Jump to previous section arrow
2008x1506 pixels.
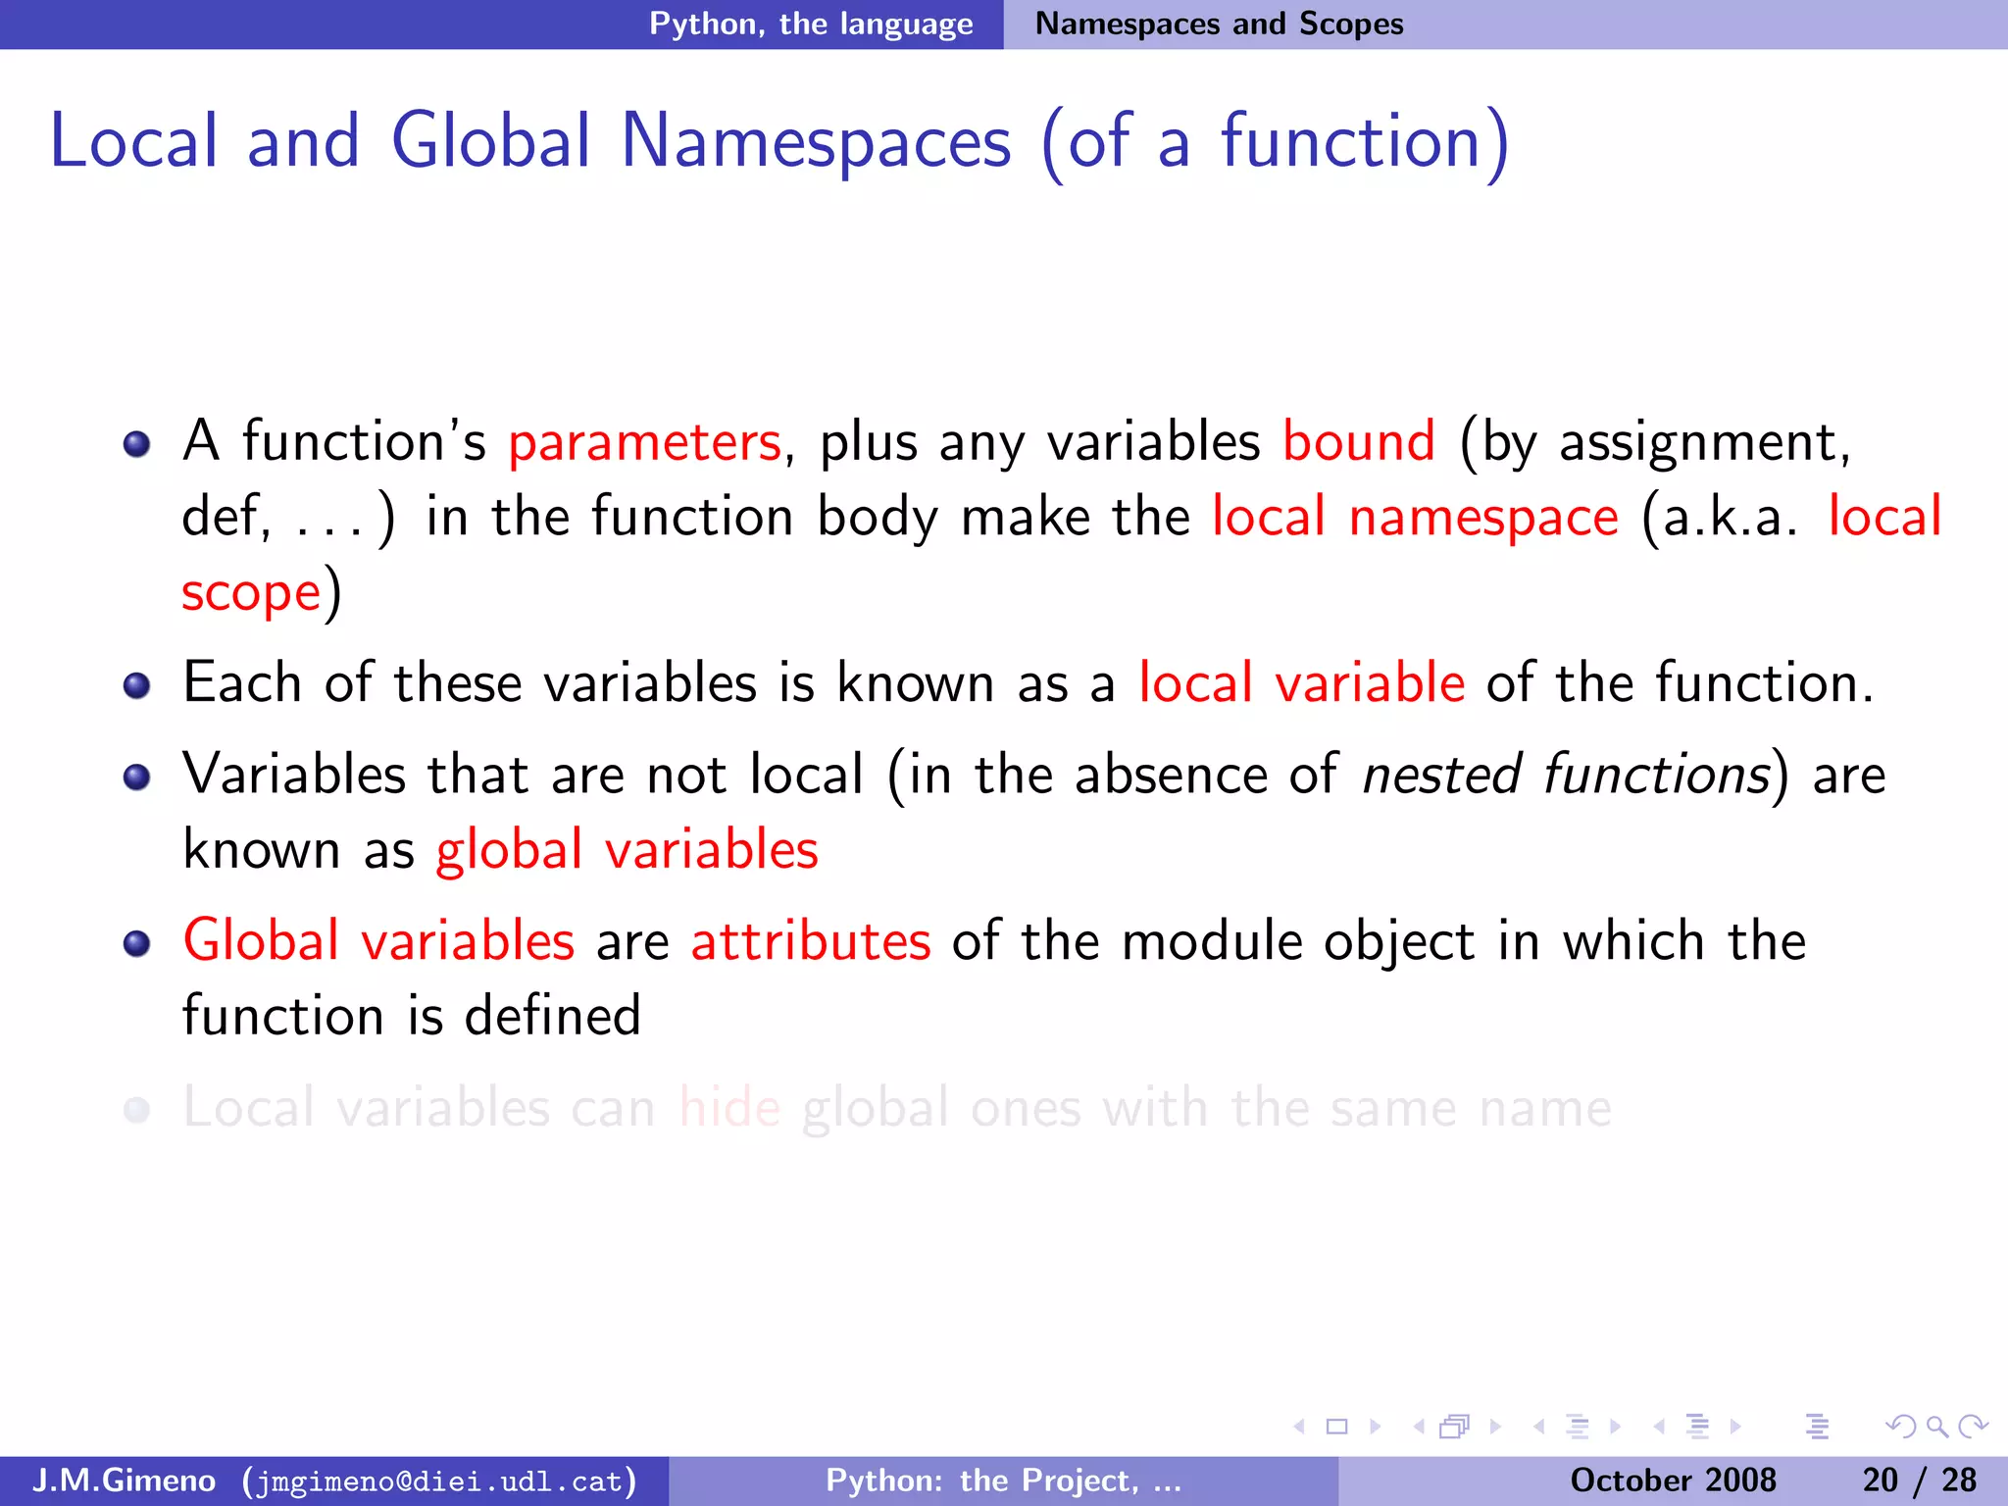click(1659, 1427)
